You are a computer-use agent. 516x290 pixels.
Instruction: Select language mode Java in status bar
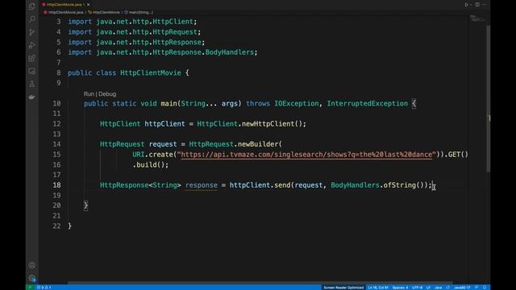pos(439,288)
